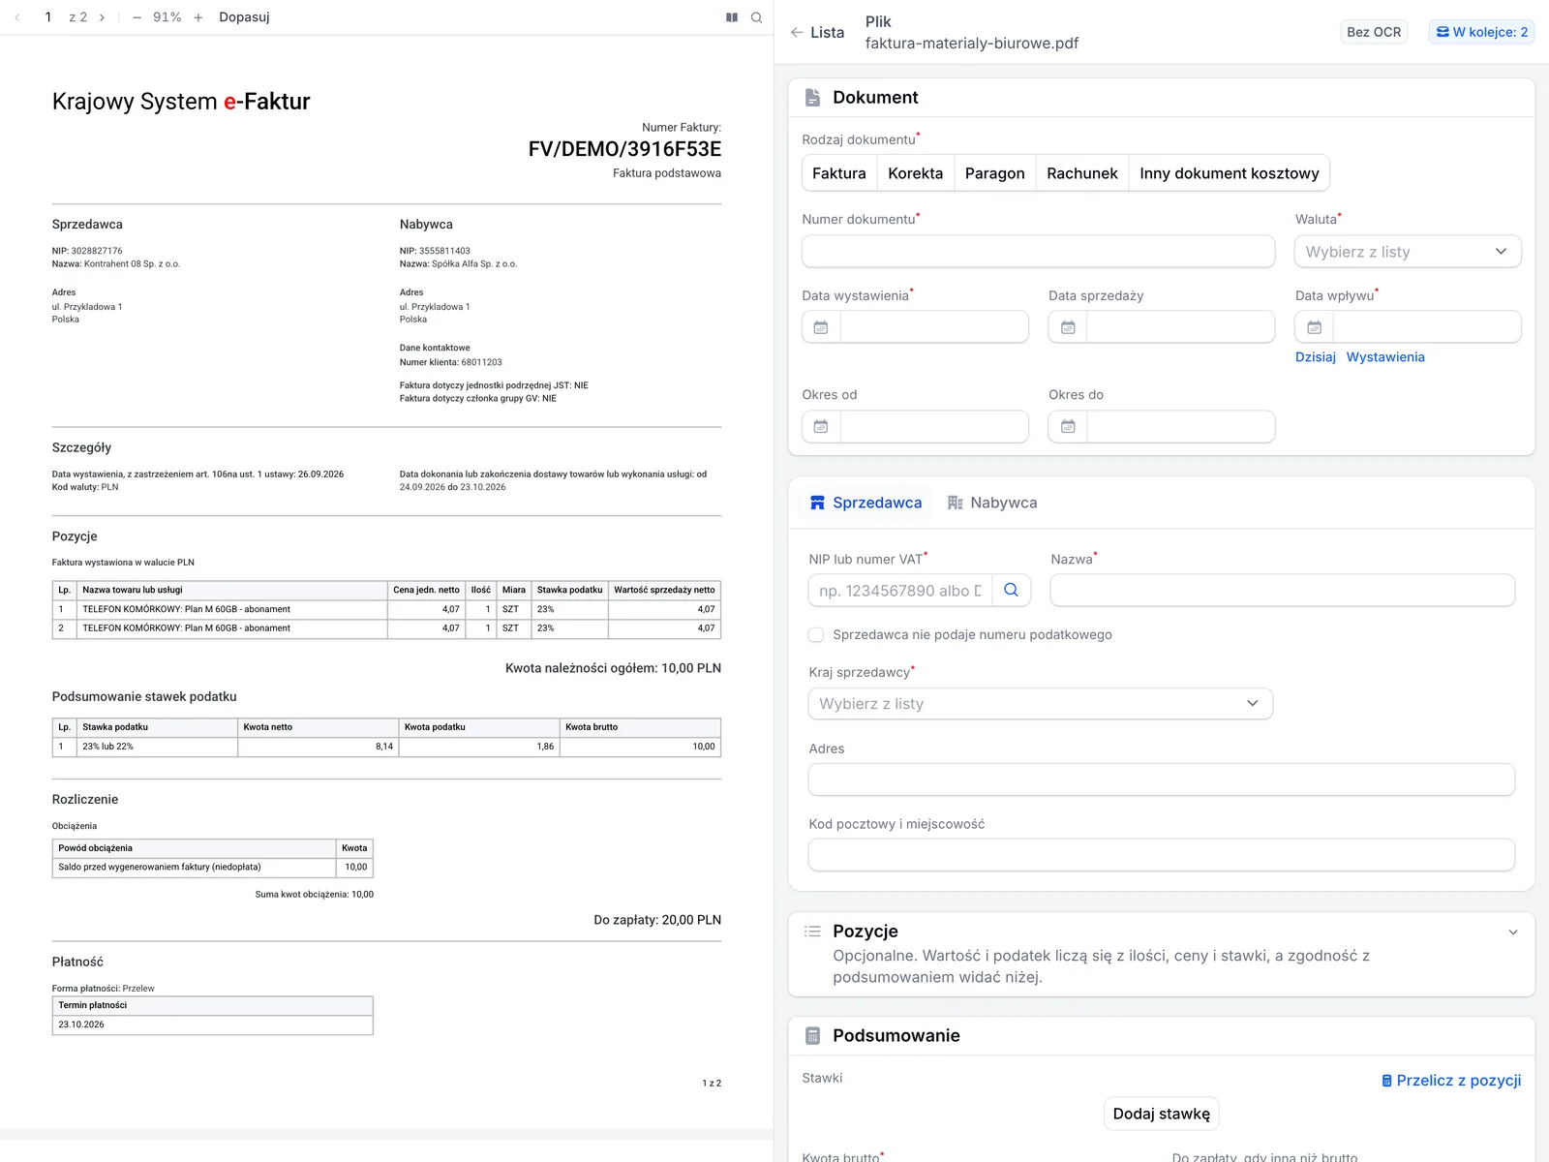The height and width of the screenshot is (1162, 1549).
Task: Switch to Nabywca tab
Action: pyautogui.click(x=992, y=503)
